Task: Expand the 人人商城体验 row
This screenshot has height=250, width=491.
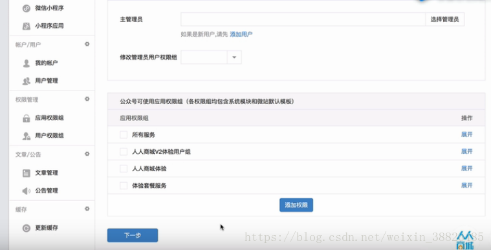Action: [x=466, y=169]
